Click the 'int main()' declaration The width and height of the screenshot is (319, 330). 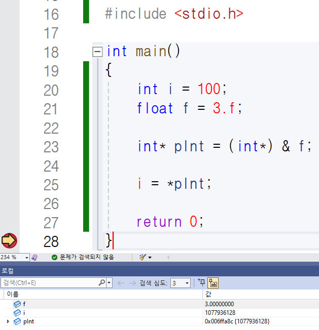[x=144, y=51]
